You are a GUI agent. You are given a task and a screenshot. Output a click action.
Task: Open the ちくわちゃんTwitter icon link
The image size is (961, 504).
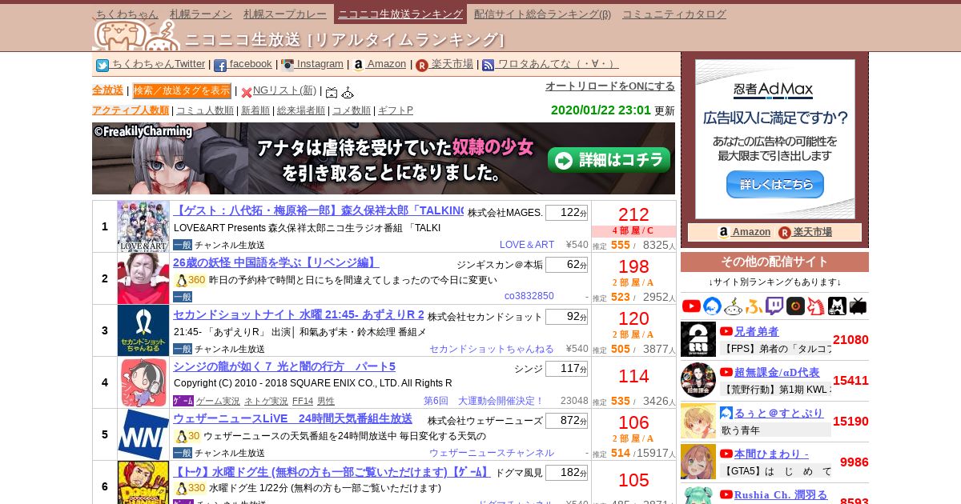(103, 66)
